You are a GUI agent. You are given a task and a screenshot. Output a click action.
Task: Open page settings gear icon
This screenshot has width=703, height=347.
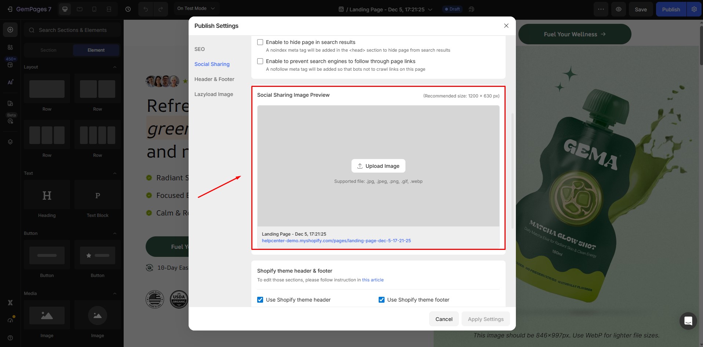pos(694,9)
